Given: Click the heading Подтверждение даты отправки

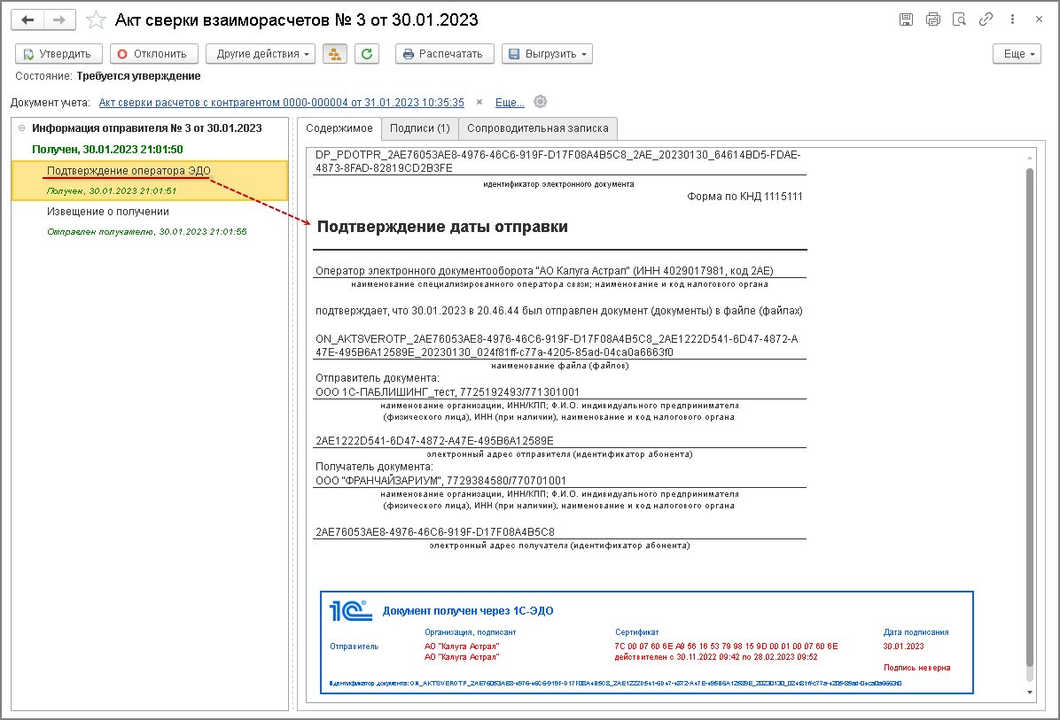Looking at the screenshot, I should click(442, 227).
